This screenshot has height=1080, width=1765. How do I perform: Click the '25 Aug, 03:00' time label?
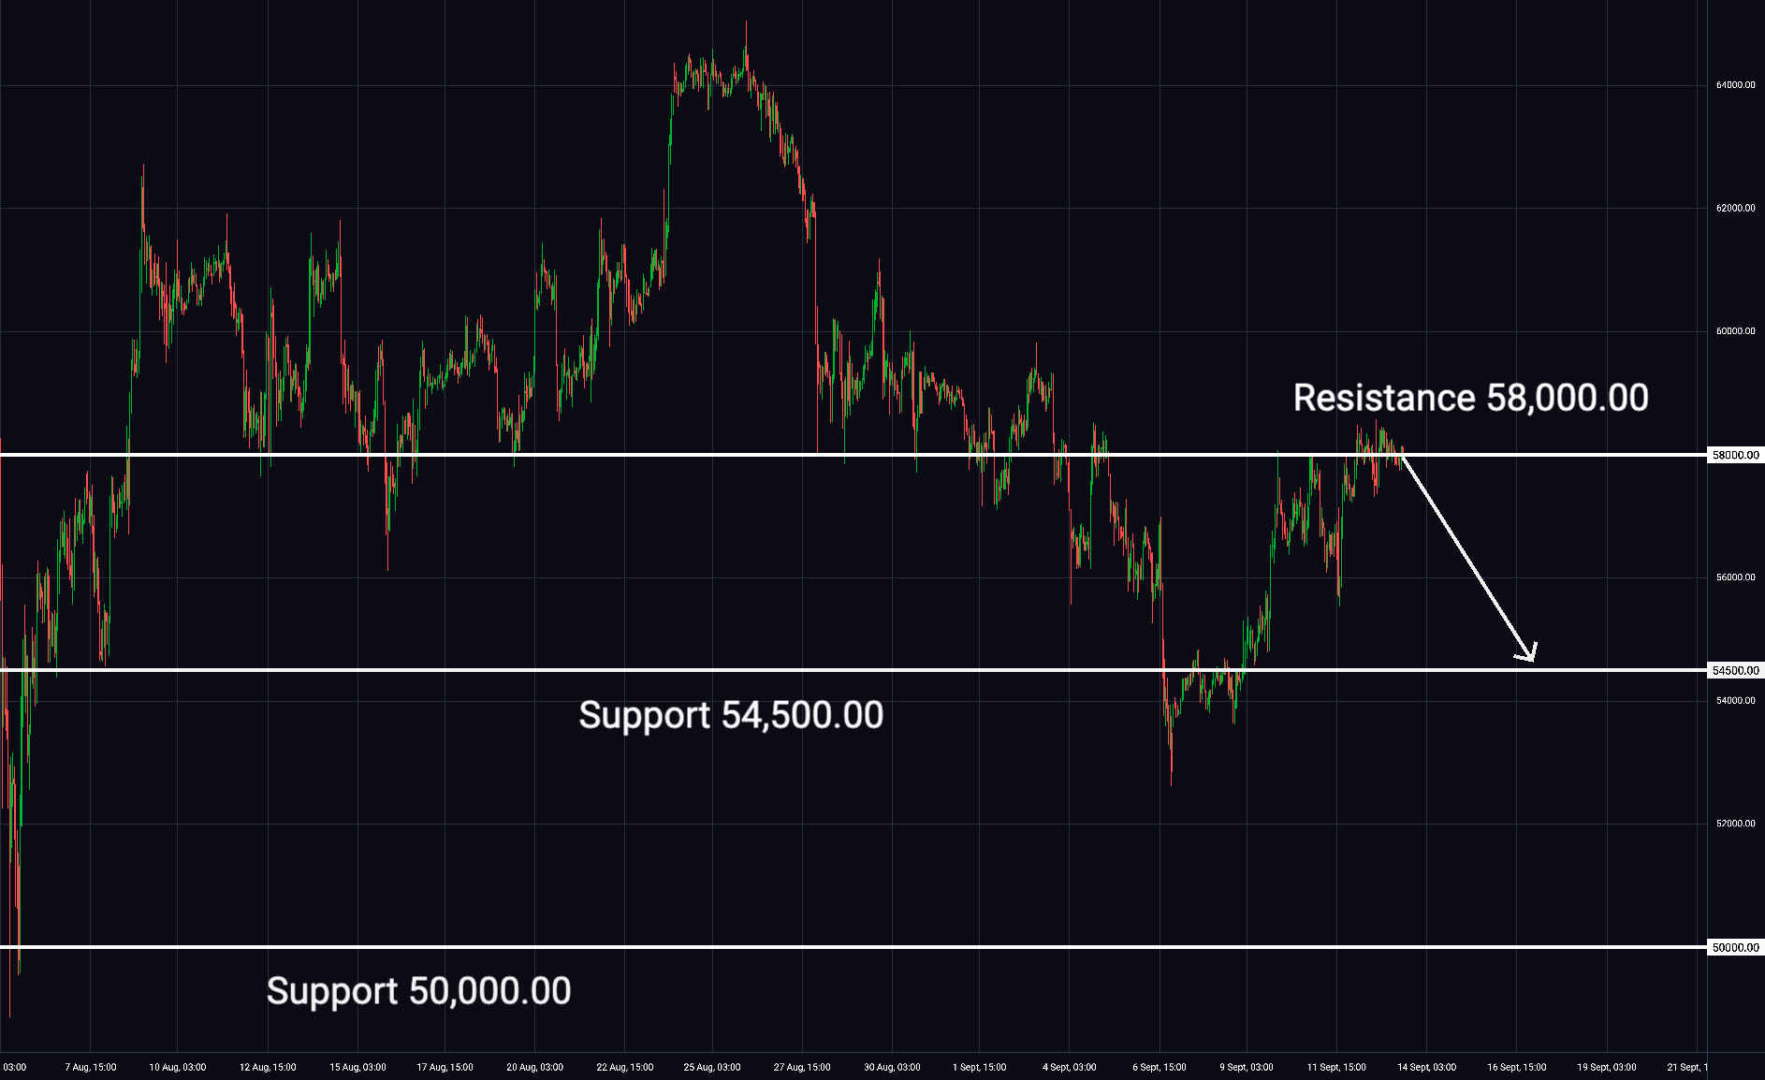point(711,1067)
